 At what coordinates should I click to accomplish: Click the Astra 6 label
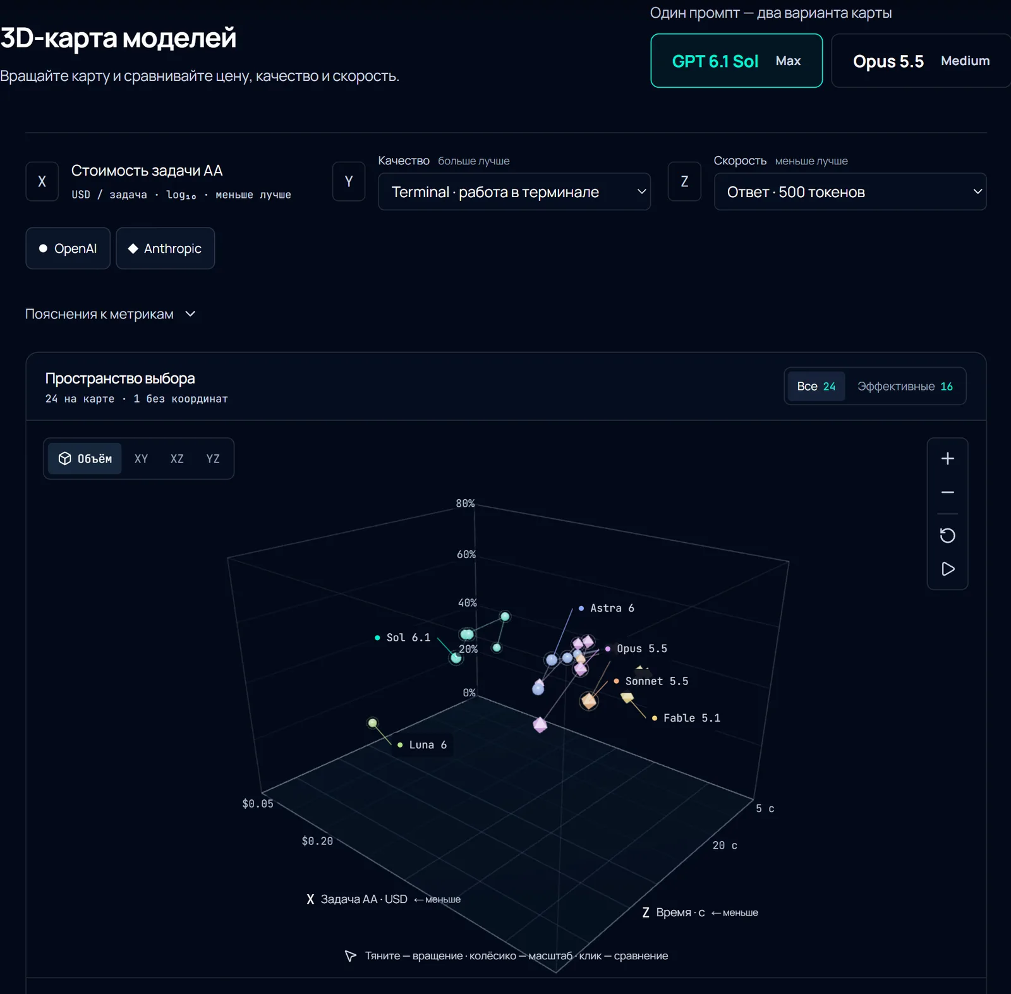click(x=607, y=608)
